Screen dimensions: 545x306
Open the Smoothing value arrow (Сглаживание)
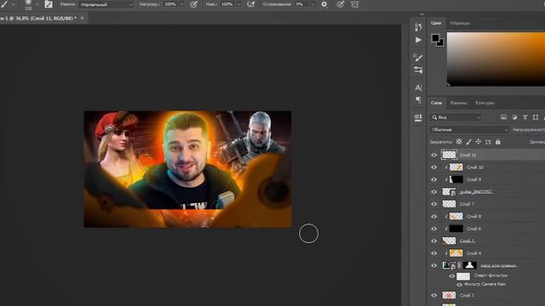(313, 4)
